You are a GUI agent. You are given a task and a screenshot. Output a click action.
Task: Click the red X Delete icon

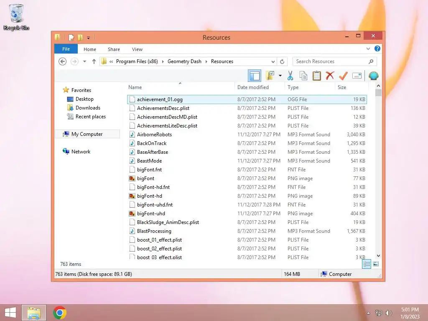click(x=330, y=75)
